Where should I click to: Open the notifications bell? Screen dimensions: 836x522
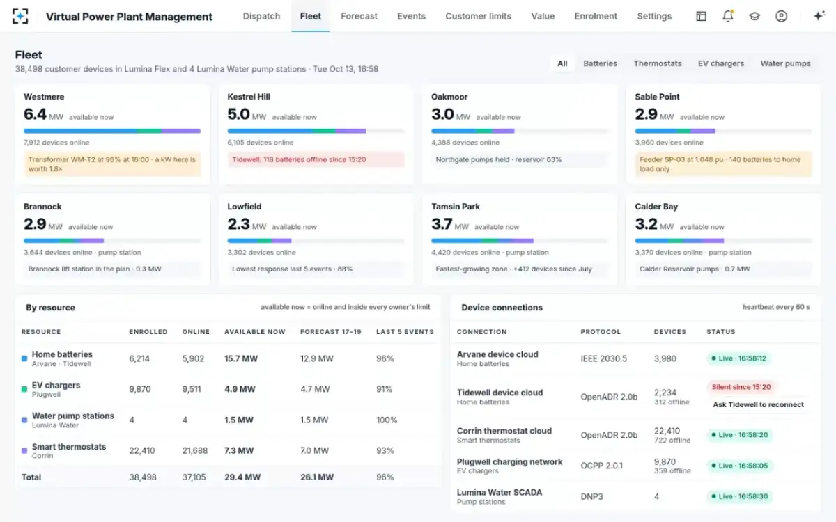(728, 16)
